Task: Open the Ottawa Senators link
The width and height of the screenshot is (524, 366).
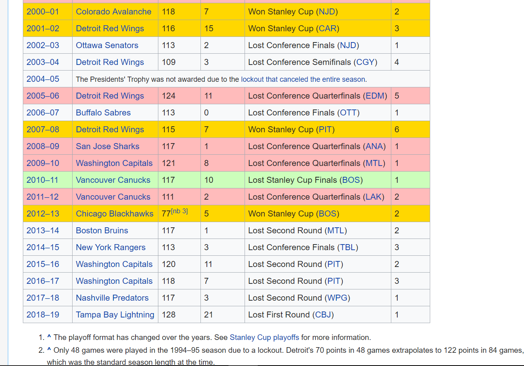Action: (x=107, y=45)
